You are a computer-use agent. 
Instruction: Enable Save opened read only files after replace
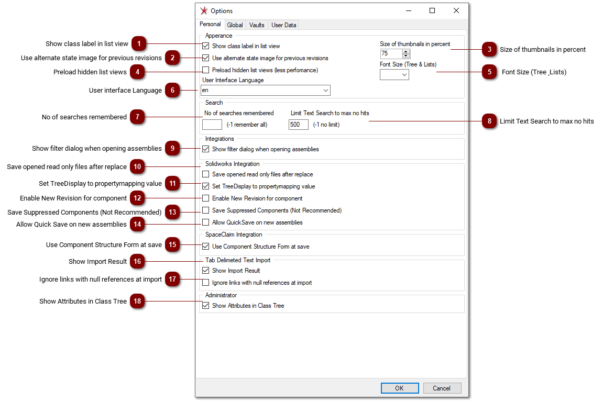[x=206, y=174]
